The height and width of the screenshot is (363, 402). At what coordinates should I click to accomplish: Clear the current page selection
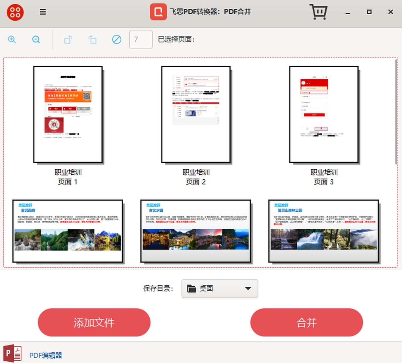[116, 39]
